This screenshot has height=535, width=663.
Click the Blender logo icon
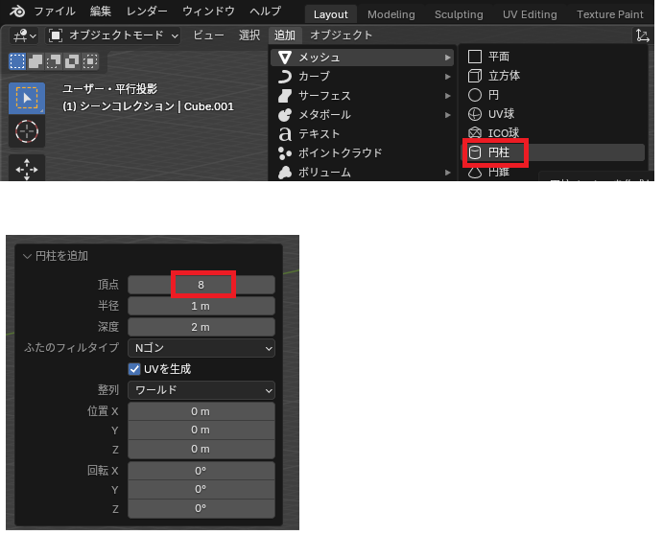click(x=15, y=12)
